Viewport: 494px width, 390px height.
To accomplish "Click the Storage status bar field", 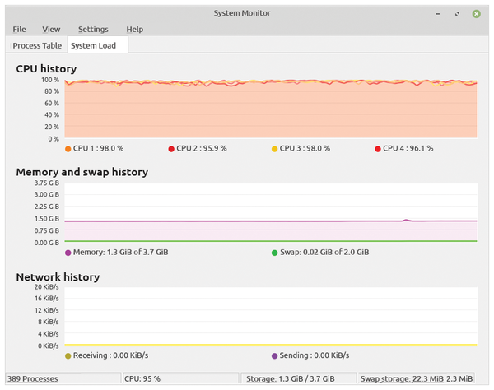I will (x=299, y=378).
